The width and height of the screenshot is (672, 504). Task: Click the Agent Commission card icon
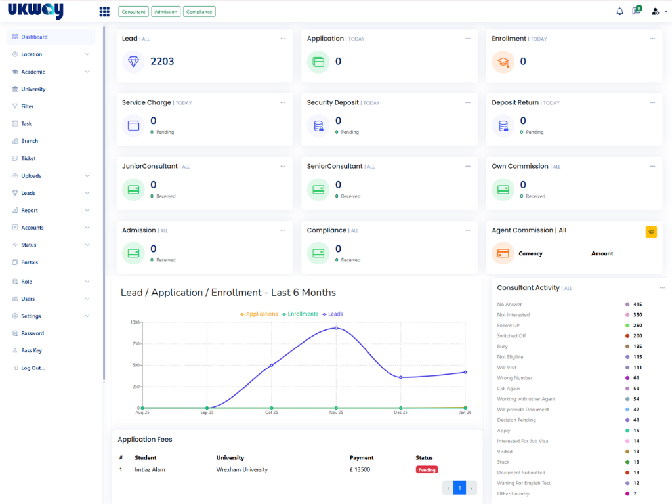503,253
